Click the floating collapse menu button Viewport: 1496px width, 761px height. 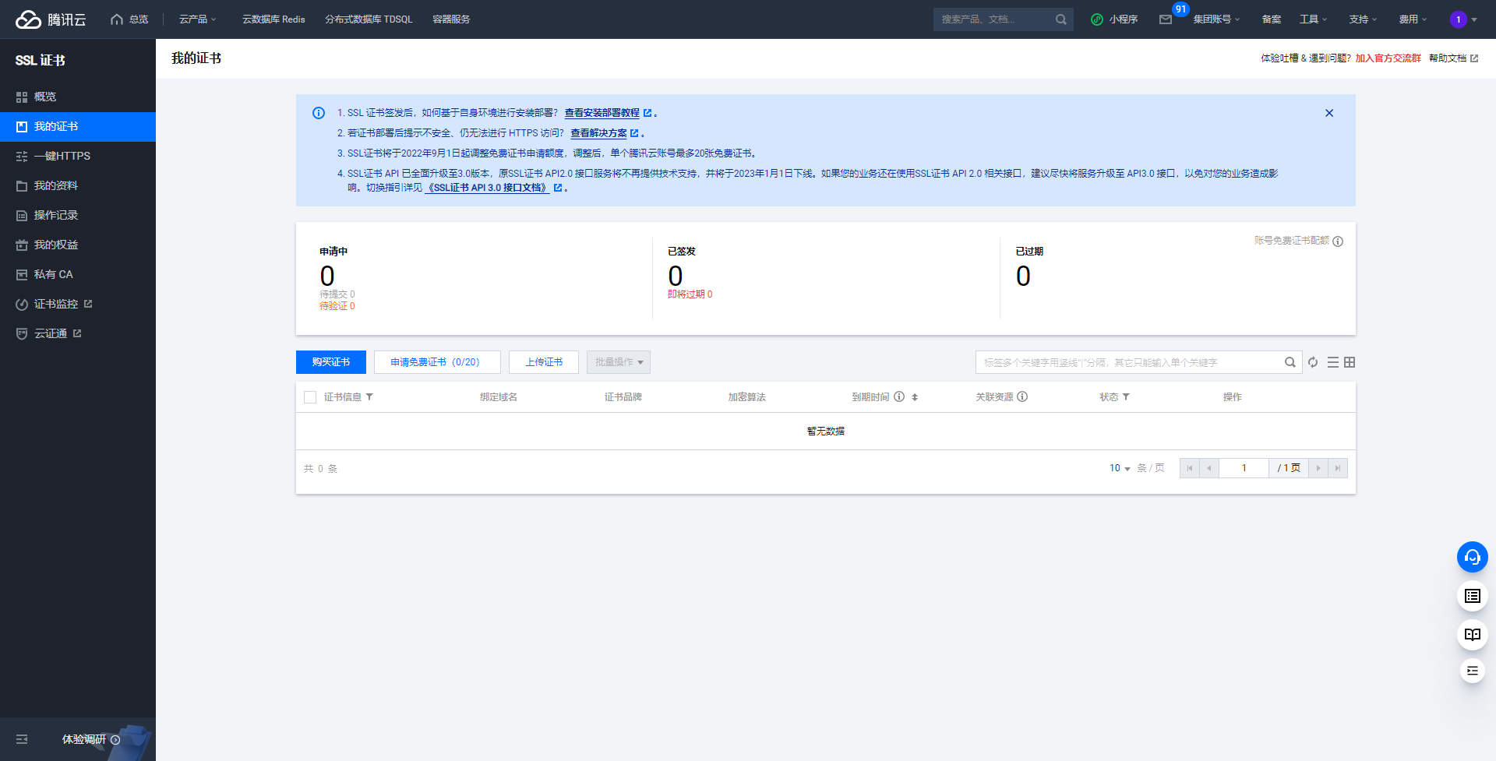tap(1473, 671)
